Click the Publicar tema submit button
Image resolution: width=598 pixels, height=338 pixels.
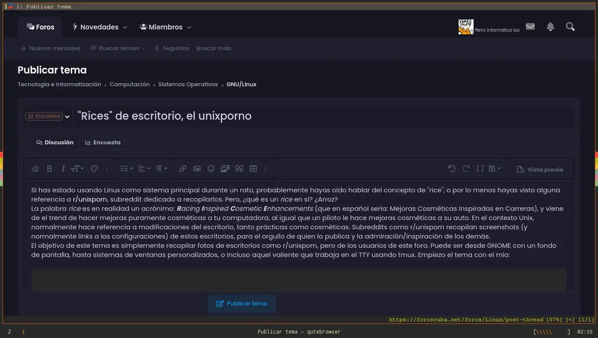click(x=242, y=304)
